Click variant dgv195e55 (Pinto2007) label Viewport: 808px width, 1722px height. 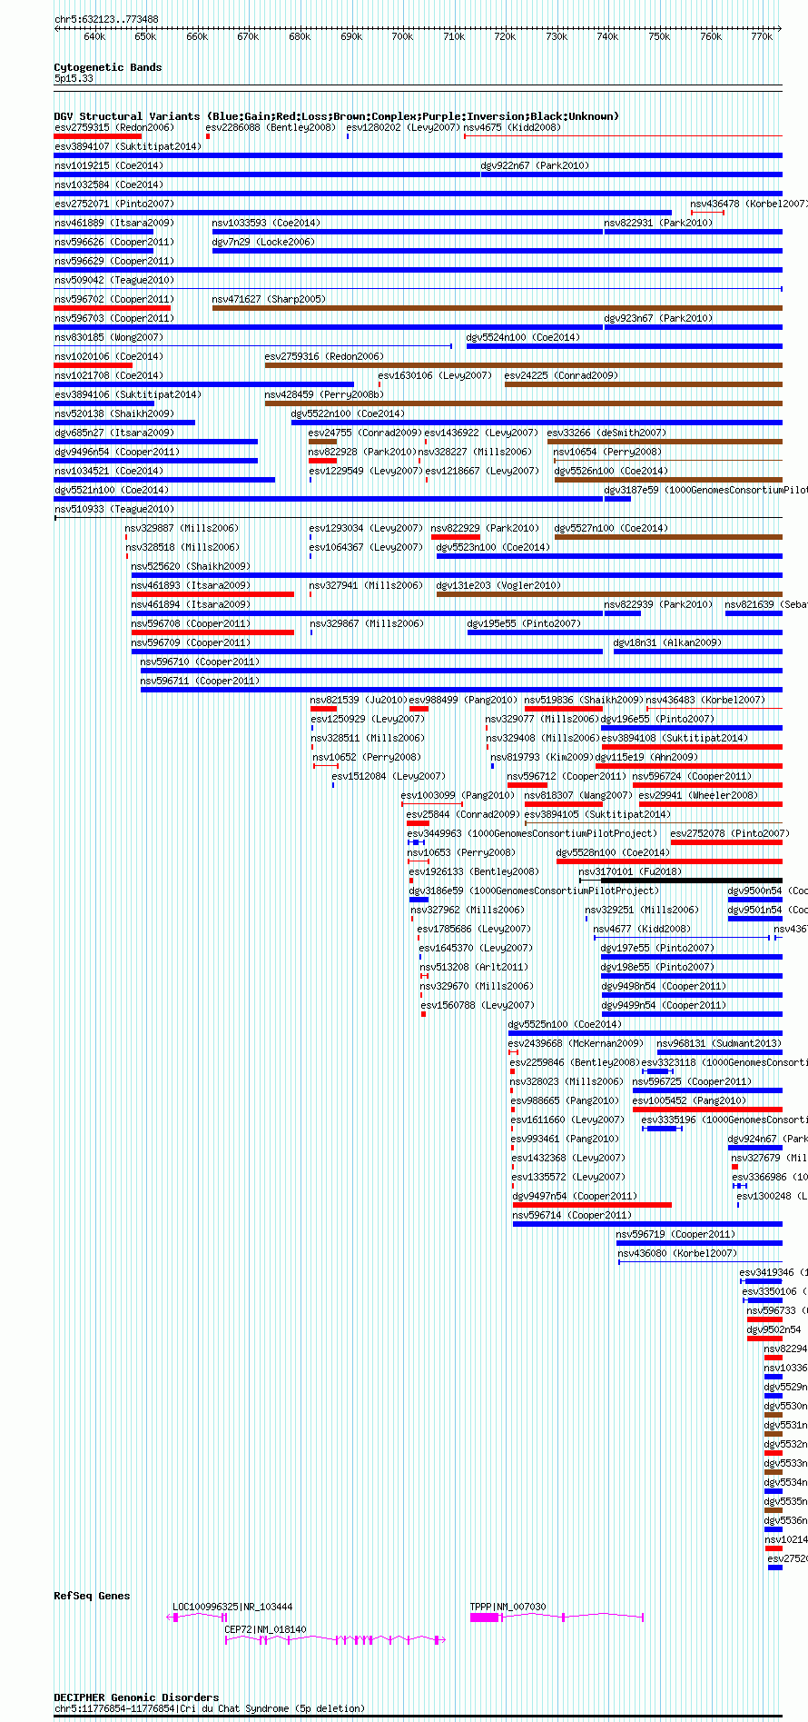(524, 624)
